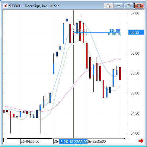Click the highlighted 56.52 price label on axis
Viewport: 147px width, 147px height.
coord(136,32)
